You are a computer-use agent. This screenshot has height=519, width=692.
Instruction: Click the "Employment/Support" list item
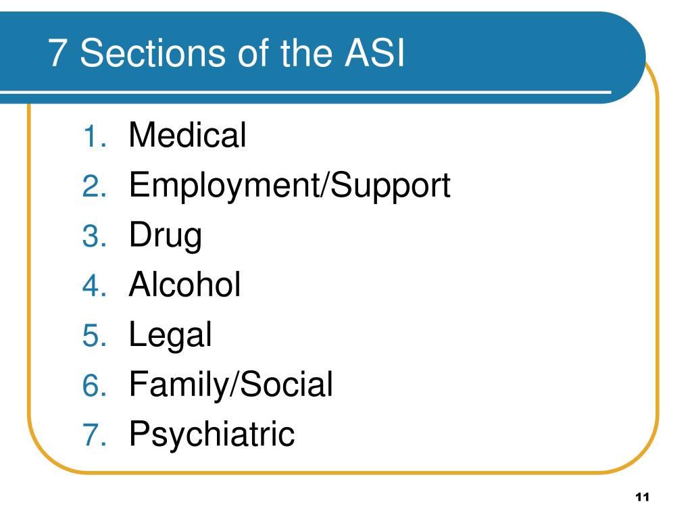tap(289, 187)
